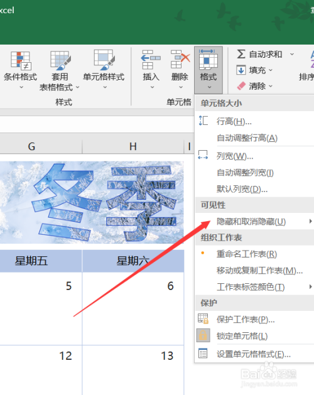
Task: Choose 列宽(W)... menu entry
Action: [x=254, y=156]
